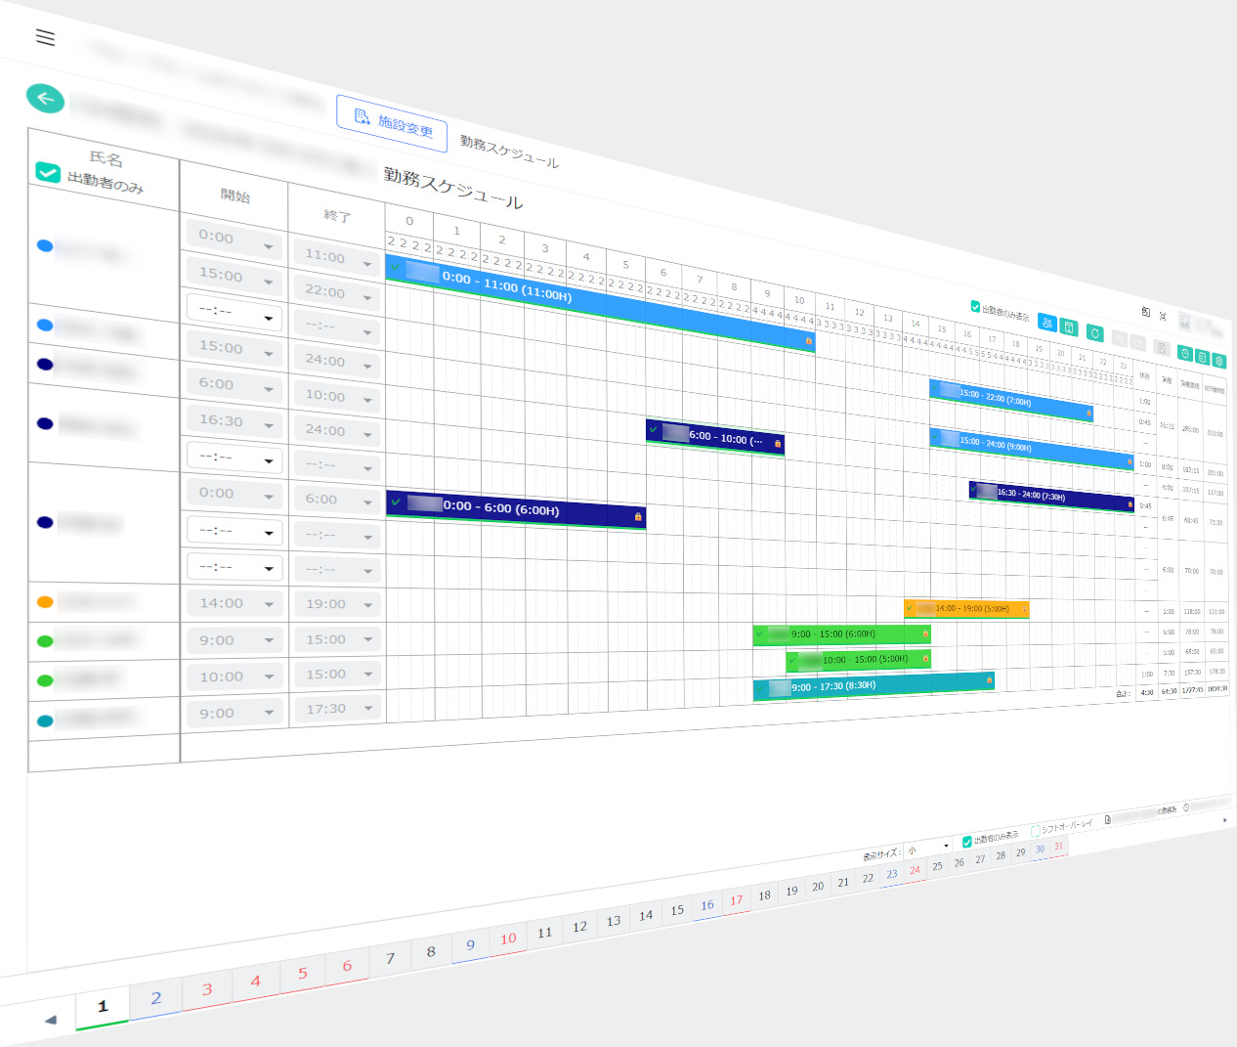Screen dimensions: 1237x1047
Task: Click the green history clock icon
Action: pyautogui.click(x=1185, y=353)
